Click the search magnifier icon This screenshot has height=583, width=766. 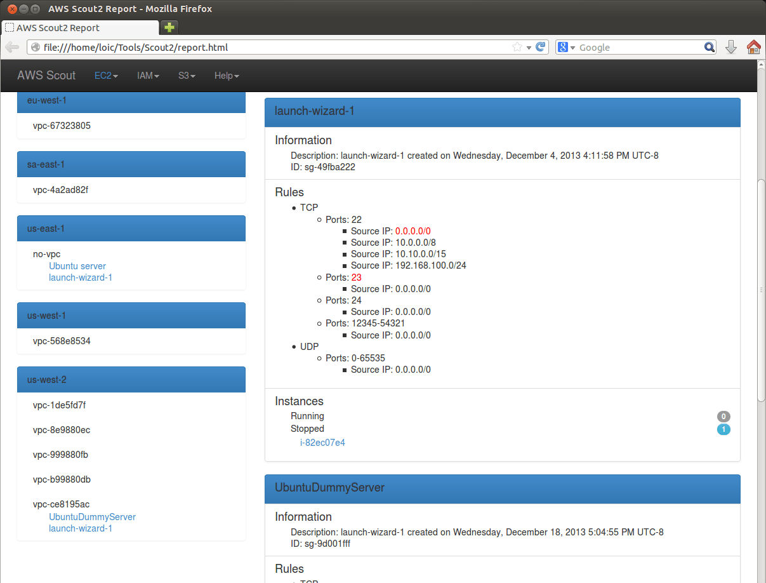[710, 47]
